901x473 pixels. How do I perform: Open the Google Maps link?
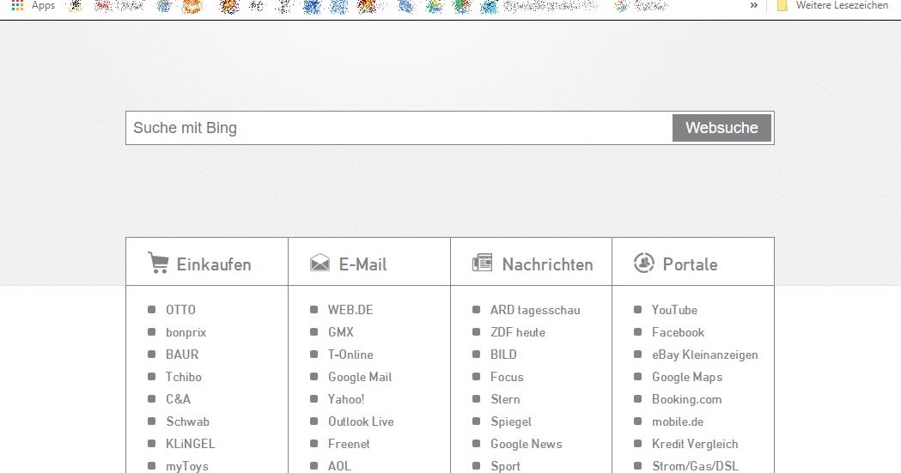[686, 377]
